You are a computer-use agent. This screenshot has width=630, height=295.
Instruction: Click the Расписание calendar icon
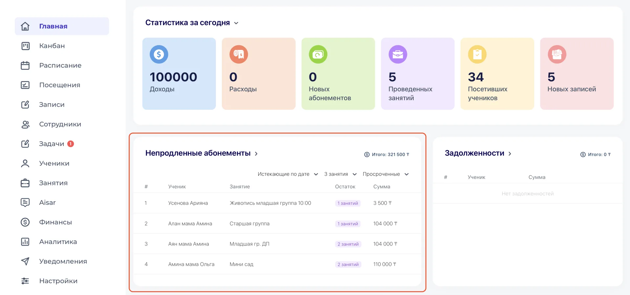(25, 65)
